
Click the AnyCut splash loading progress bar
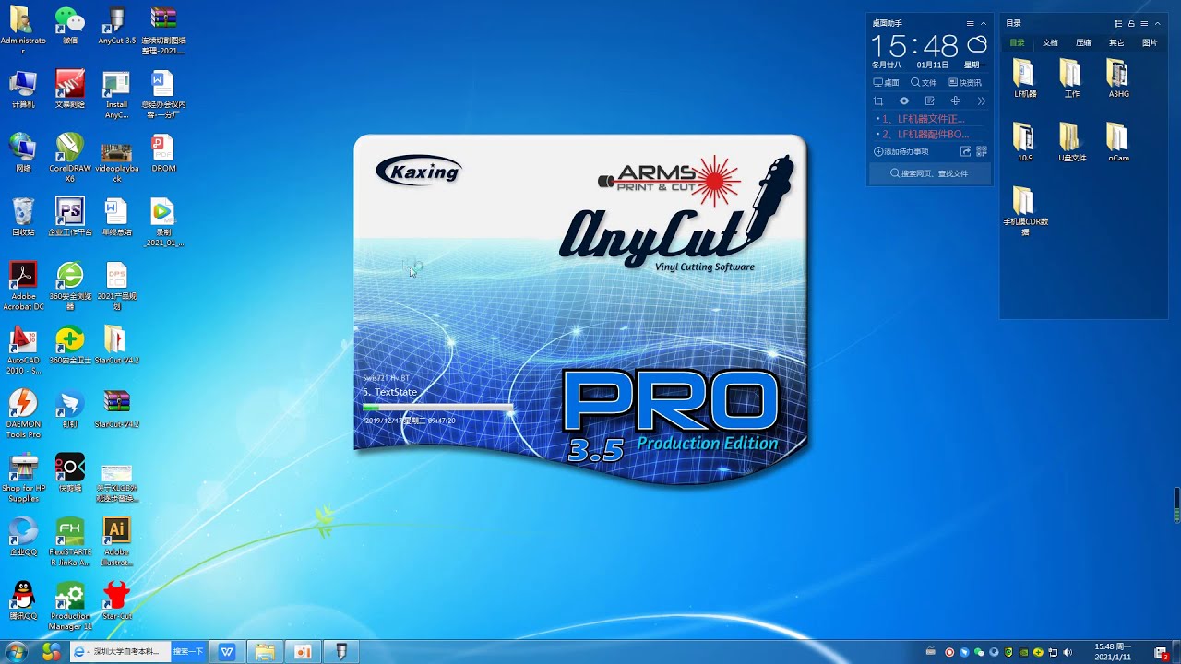pos(437,407)
